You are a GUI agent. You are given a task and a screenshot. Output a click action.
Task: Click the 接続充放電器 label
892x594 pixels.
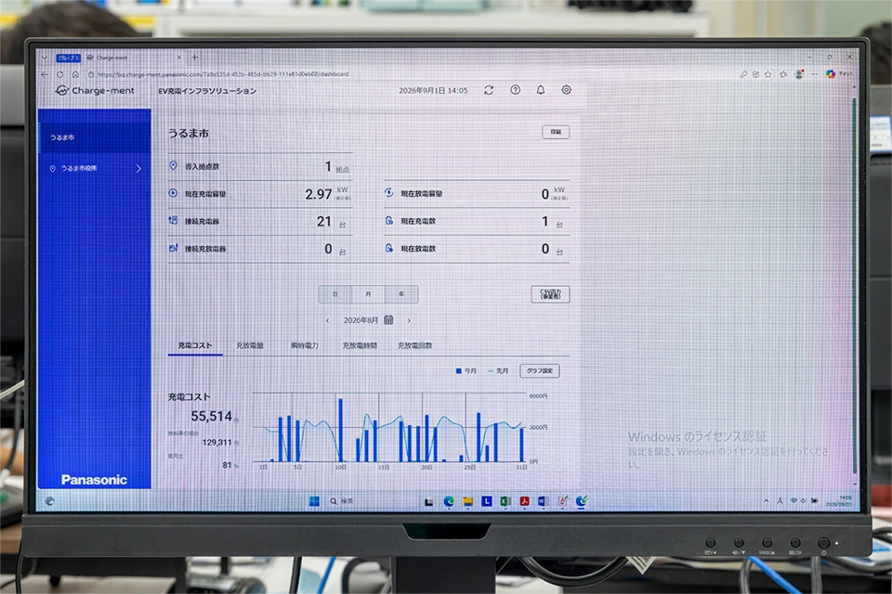tap(205, 249)
